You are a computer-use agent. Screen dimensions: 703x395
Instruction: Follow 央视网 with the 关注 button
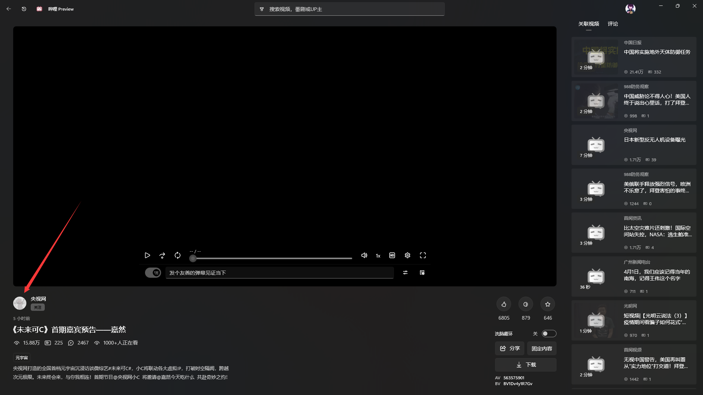tap(38, 307)
